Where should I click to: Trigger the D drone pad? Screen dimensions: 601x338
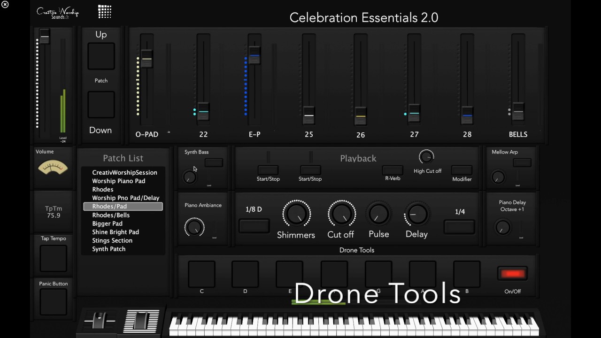(245, 274)
